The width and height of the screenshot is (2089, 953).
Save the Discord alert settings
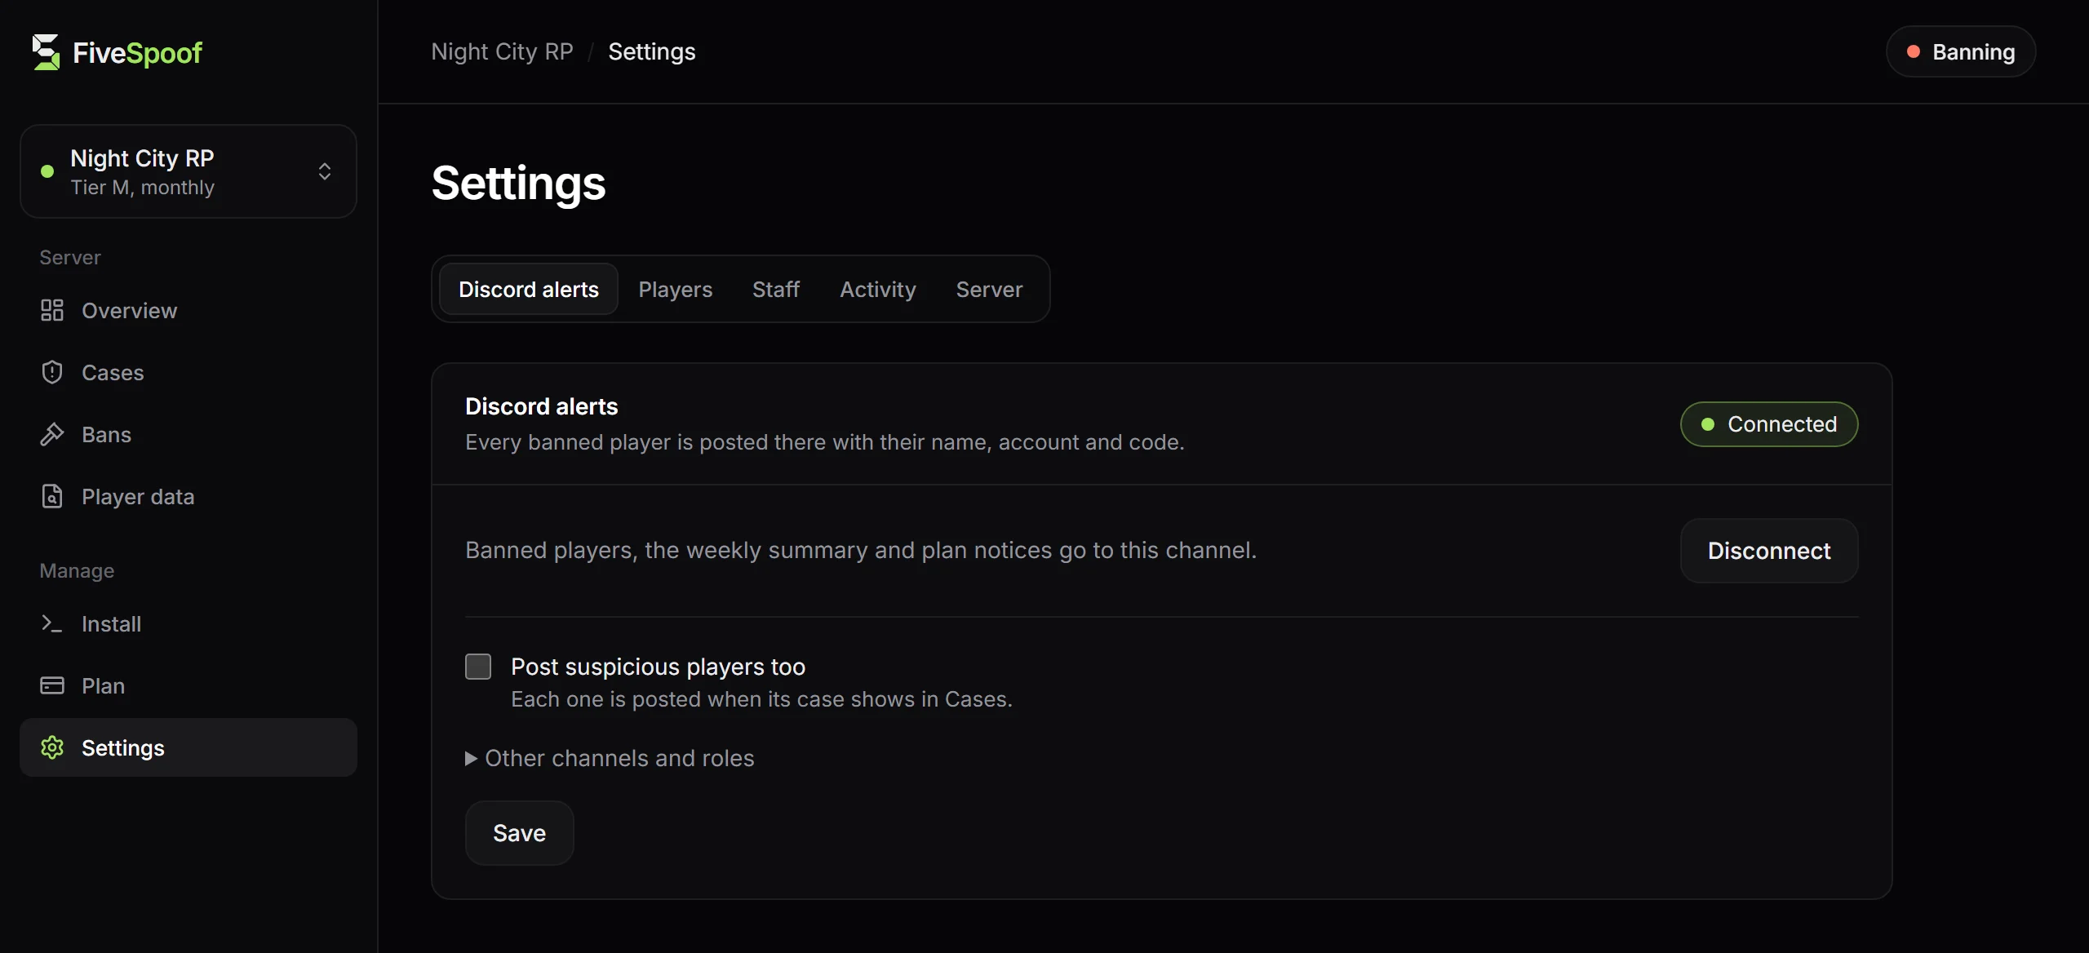click(519, 833)
